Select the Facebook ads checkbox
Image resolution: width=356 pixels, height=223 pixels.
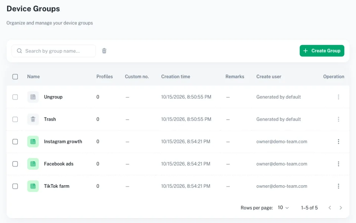[x=15, y=164]
